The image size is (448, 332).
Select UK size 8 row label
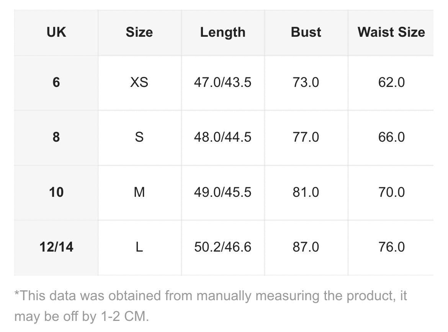click(x=56, y=137)
